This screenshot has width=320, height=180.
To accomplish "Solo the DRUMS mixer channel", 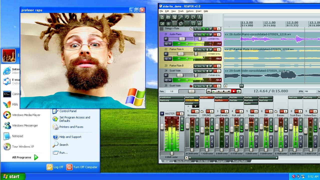I will click(x=212, y=111).
